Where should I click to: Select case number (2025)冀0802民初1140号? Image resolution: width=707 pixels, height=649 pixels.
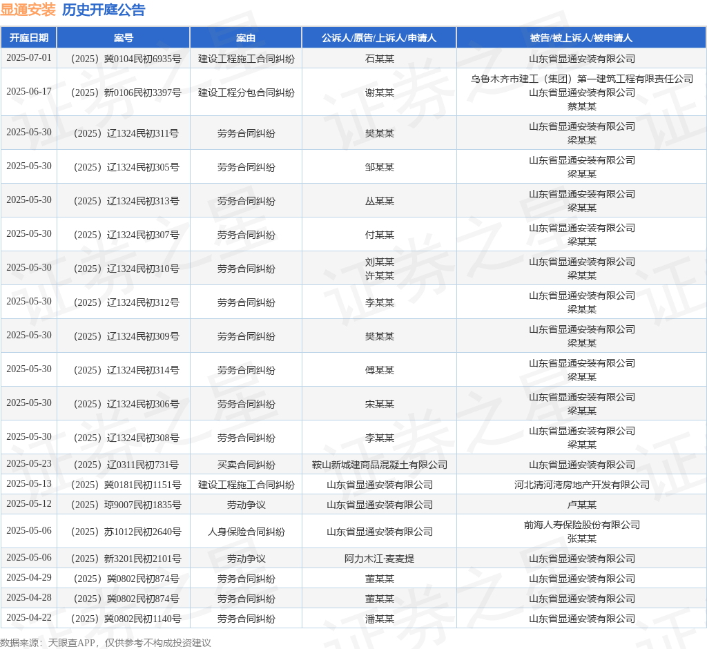124,619
